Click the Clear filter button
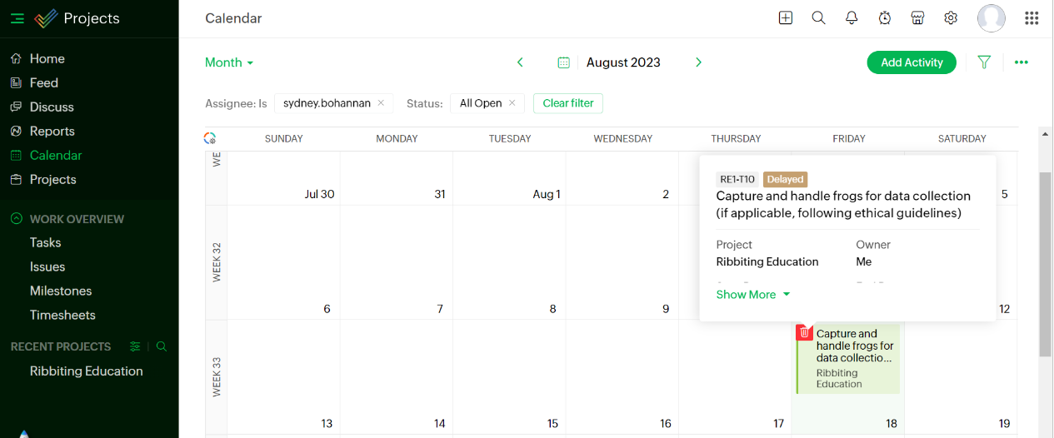1054x438 pixels. click(x=568, y=103)
